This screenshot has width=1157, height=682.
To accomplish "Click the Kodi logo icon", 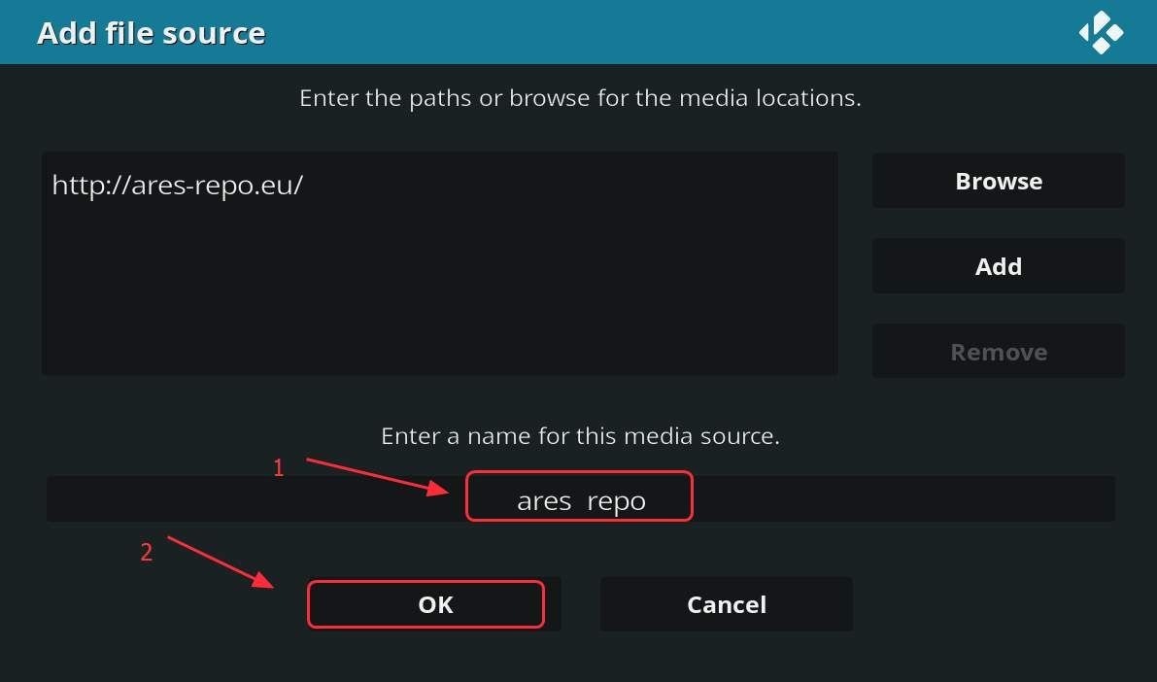I will tap(1101, 33).
